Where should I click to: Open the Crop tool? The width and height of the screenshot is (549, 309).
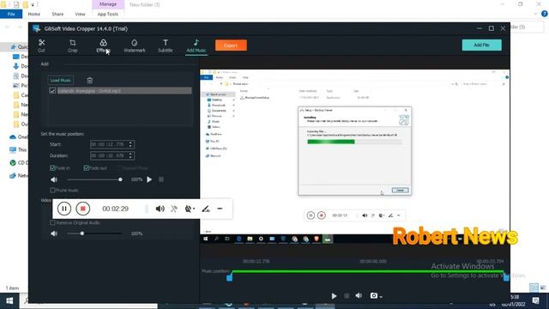pyautogui.click(x=72, y=45)
